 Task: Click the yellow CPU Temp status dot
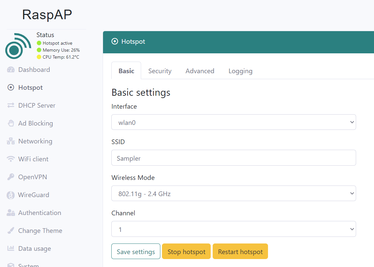pos(39,57)
